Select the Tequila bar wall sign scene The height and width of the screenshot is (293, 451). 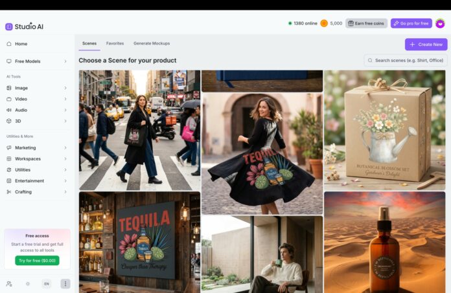(x=139, y=242)
